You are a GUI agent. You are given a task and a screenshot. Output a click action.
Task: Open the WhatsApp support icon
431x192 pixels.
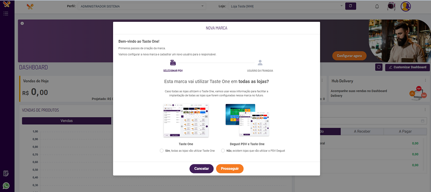coord(6,186)
